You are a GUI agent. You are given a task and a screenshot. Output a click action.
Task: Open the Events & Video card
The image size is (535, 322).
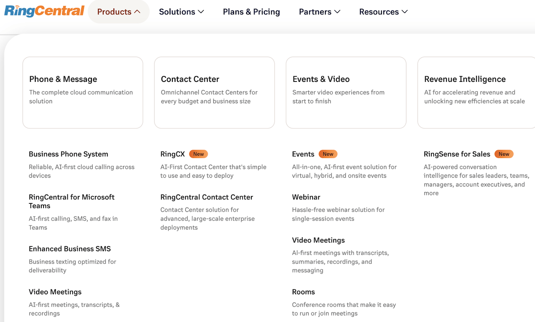346,92
